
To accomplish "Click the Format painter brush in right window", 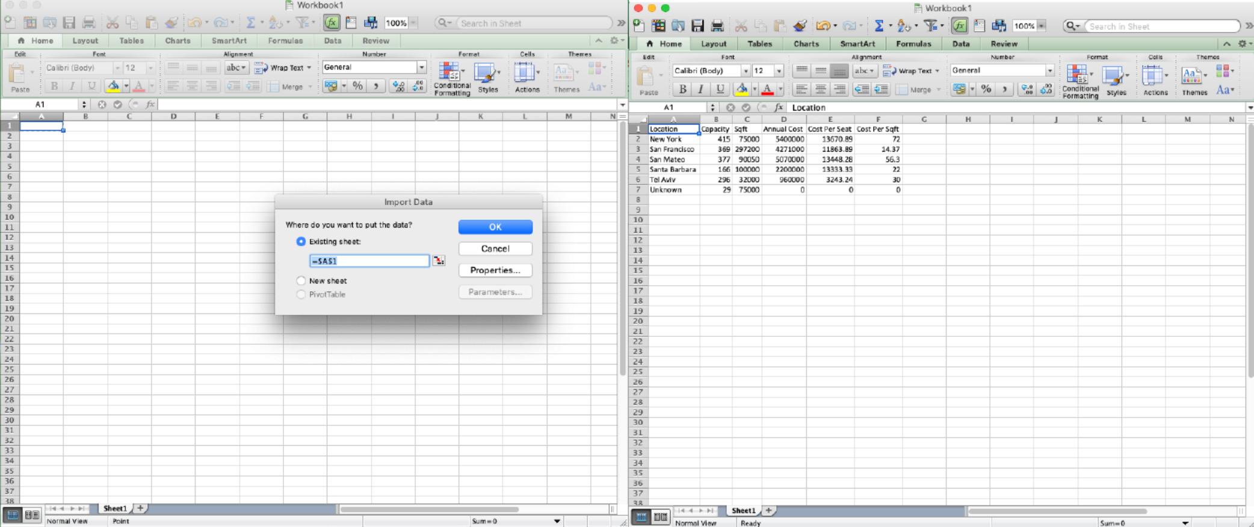I will (800, 26).
